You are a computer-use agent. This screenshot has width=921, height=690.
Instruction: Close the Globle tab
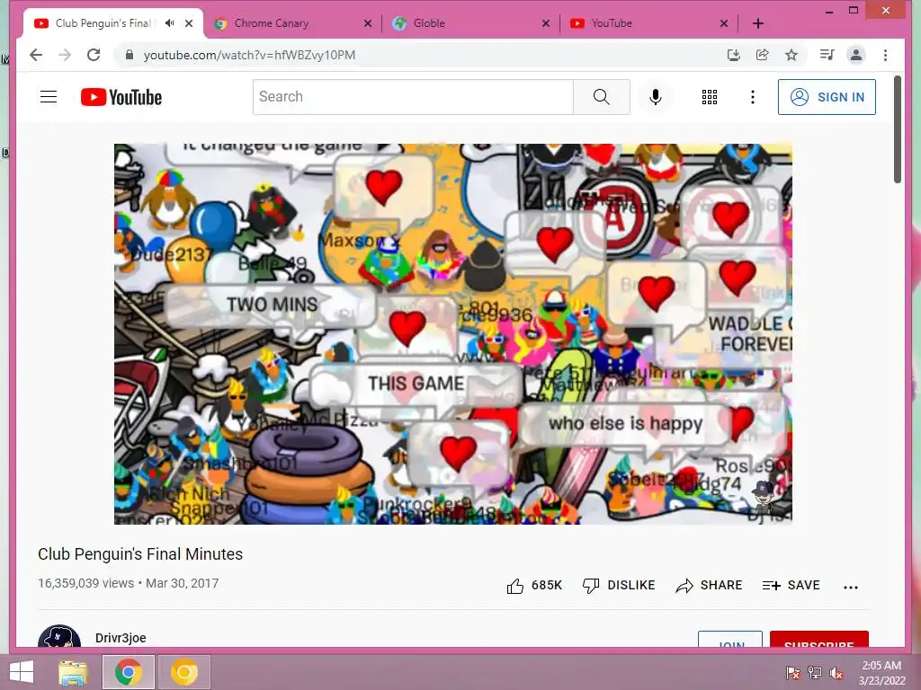click(546, 23)
